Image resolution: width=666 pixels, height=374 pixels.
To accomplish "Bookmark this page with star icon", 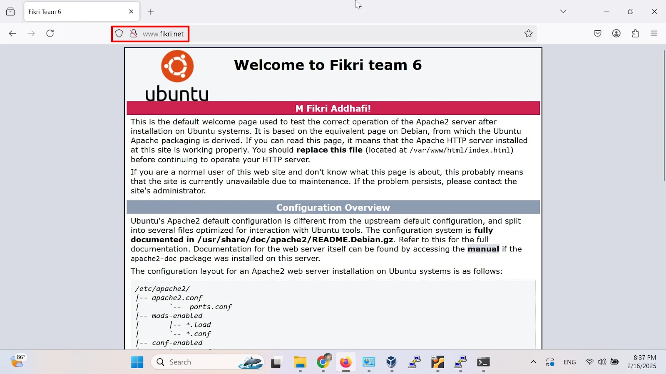I will [529, 34].
